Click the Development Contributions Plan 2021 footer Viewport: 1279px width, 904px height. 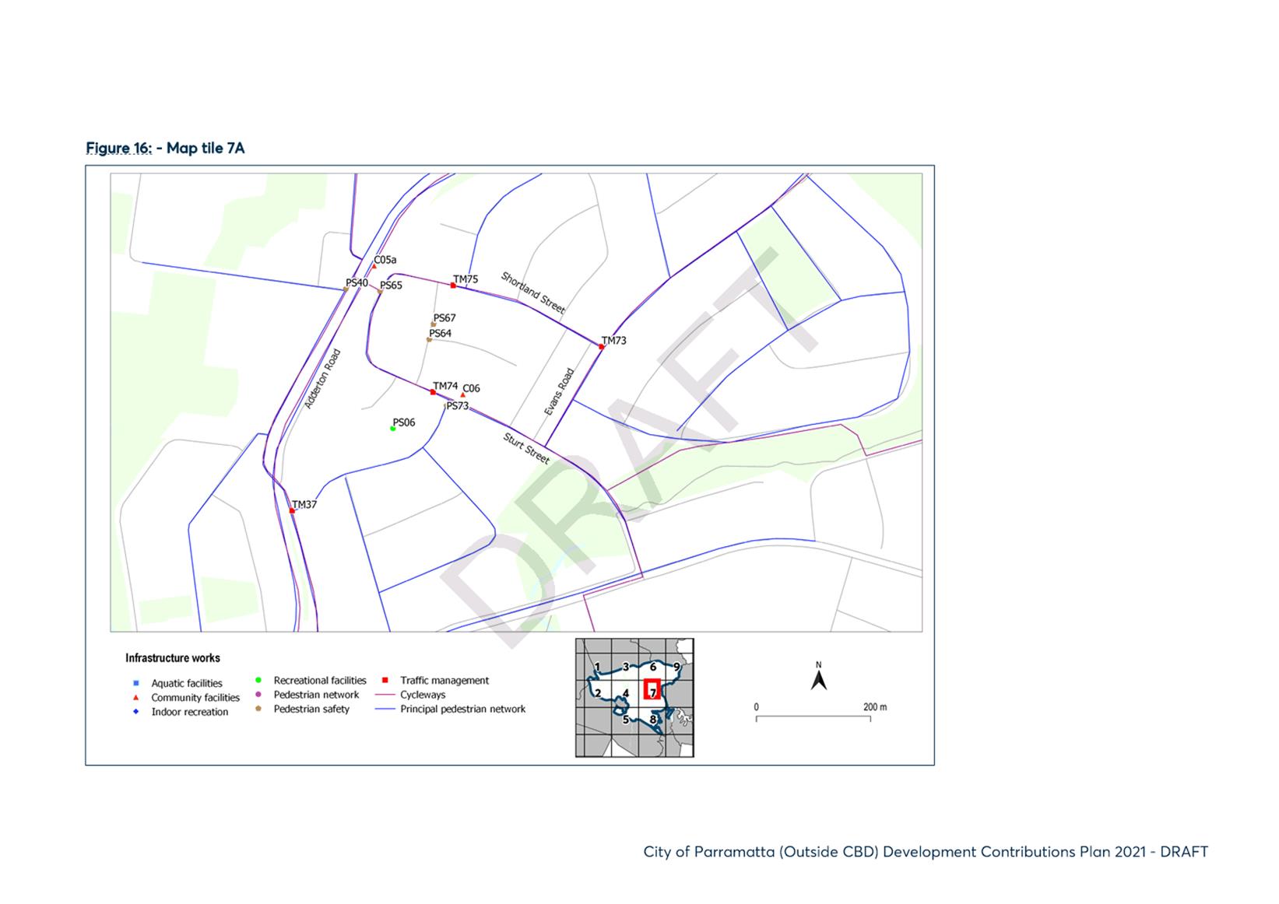point(926,852)
